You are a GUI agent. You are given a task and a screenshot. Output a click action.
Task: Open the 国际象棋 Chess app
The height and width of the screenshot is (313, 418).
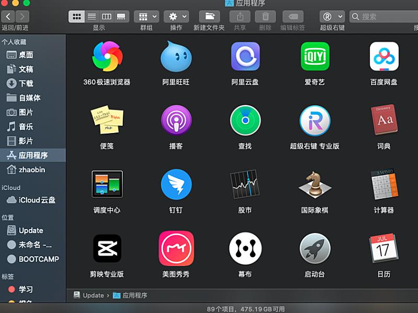[315, 184]
